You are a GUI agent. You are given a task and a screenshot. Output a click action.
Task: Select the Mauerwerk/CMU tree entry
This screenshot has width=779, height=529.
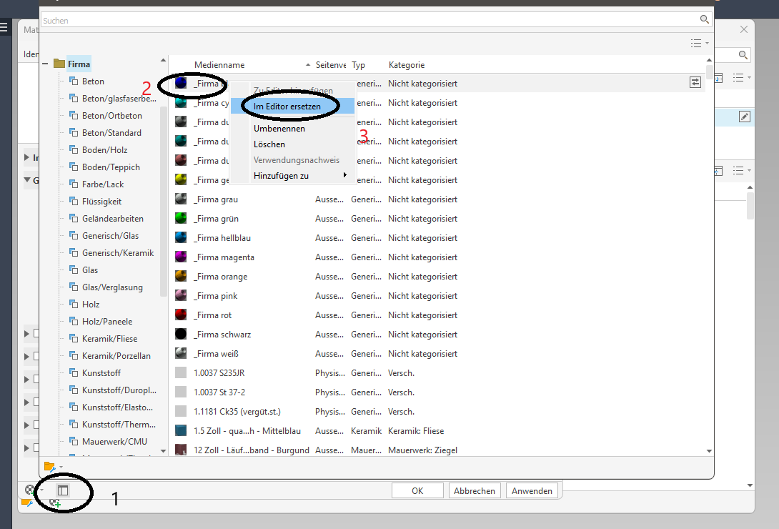pos(114,442)
